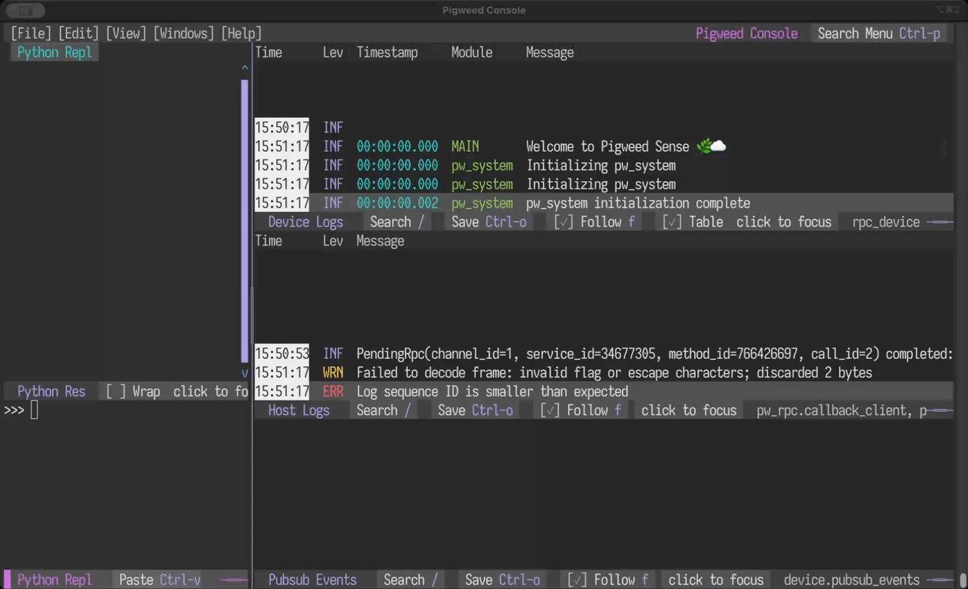Click Save Ctrl-o in Device Logs toolbar
The image size is (968, 589).
(489, 222)
